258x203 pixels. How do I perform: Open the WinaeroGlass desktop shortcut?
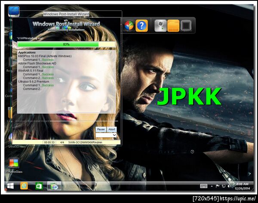[14, 166]
